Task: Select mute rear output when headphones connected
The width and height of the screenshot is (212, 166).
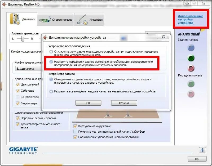Action: coord(51,52)
